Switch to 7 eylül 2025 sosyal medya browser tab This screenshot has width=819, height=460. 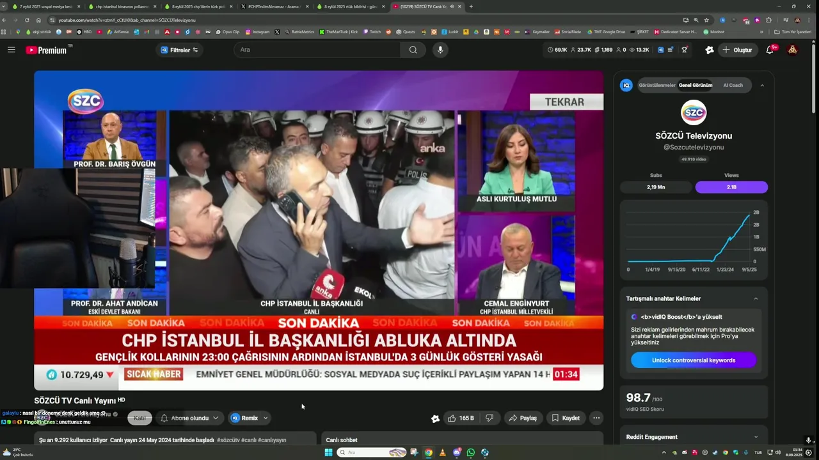click(x=46, y=6)
